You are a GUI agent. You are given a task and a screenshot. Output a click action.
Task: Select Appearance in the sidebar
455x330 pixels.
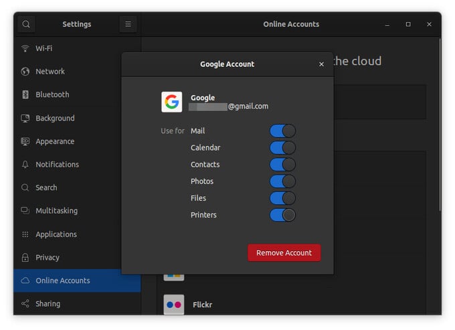click(77, 141)
